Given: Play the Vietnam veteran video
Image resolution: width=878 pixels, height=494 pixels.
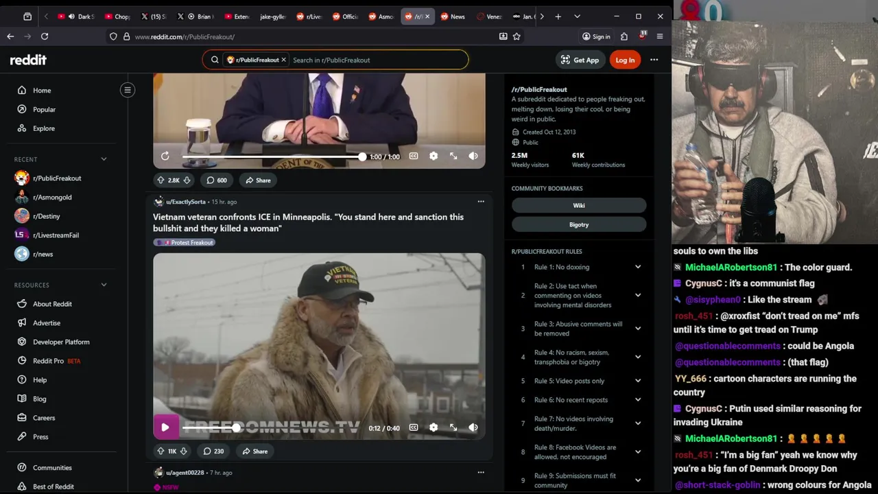Looking at the screenshot, I should coord(165,427).
